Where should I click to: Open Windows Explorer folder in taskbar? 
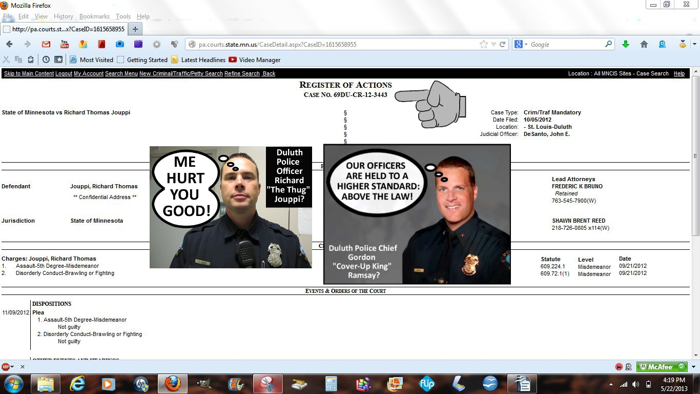(x=46, y=384)
